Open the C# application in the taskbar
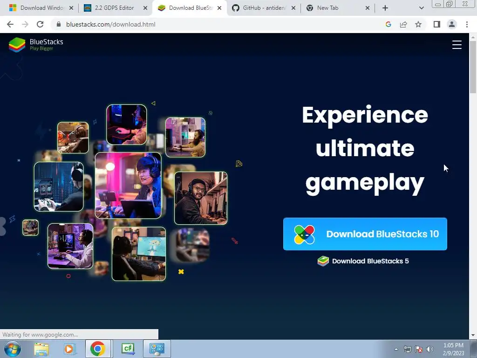 128,349
